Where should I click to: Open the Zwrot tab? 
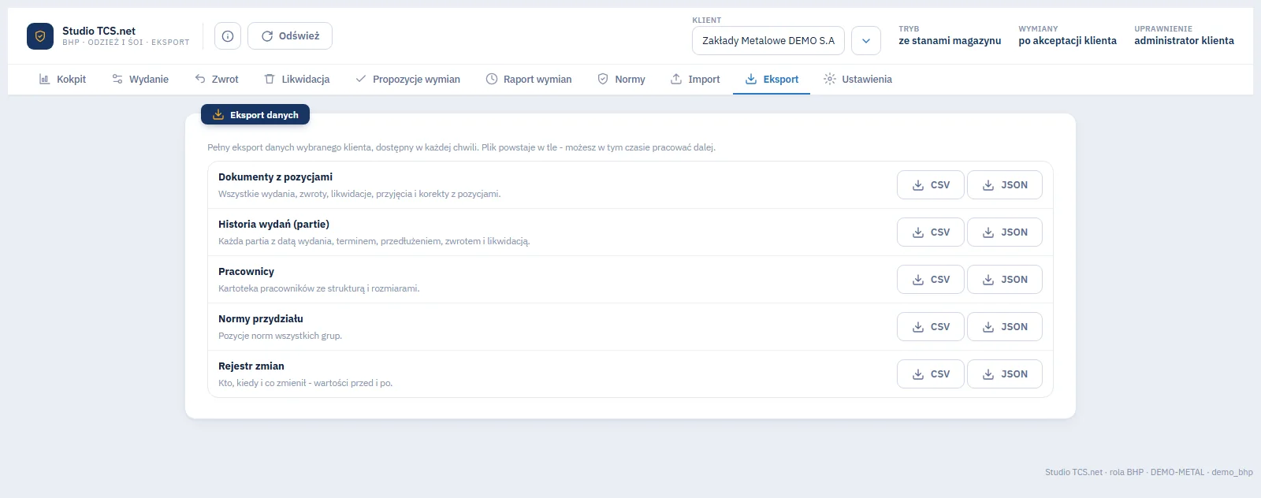pyautogui.click(x=217, y=80)
